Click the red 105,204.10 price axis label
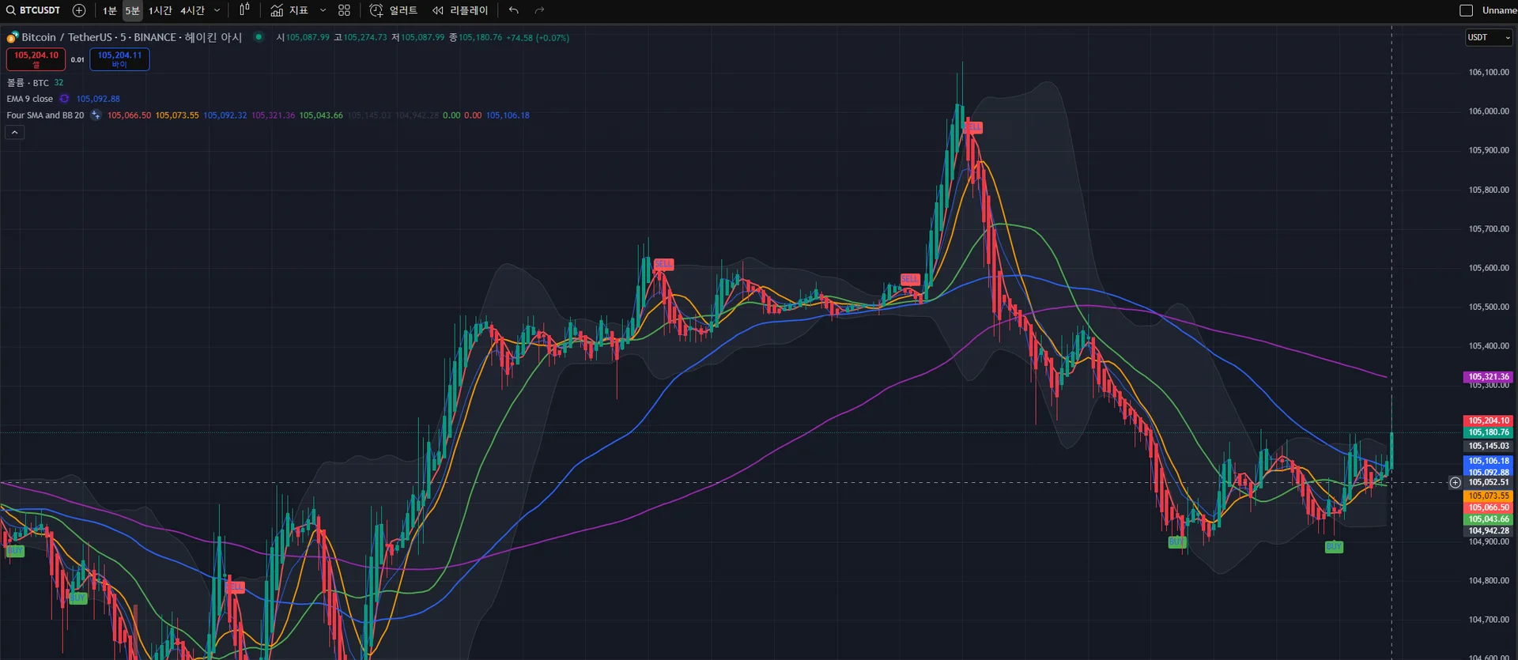 (1489, 421)
